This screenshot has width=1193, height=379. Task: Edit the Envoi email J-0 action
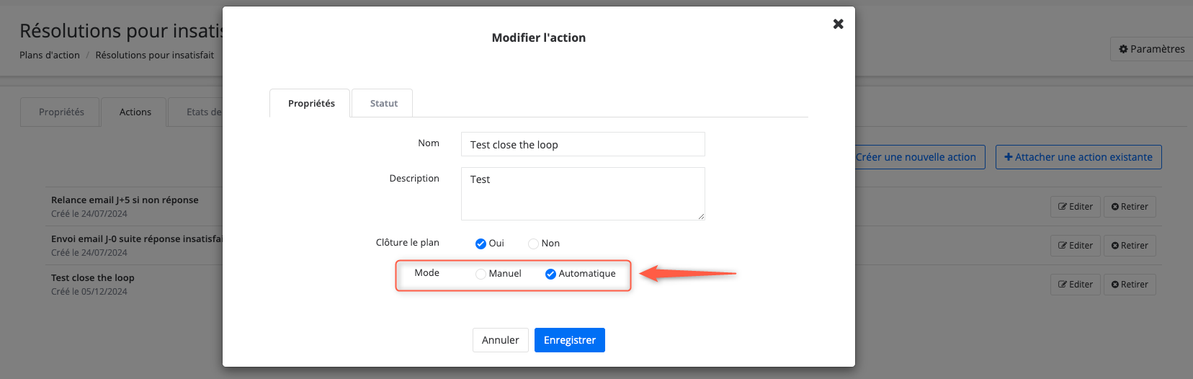coord(1075,246)
